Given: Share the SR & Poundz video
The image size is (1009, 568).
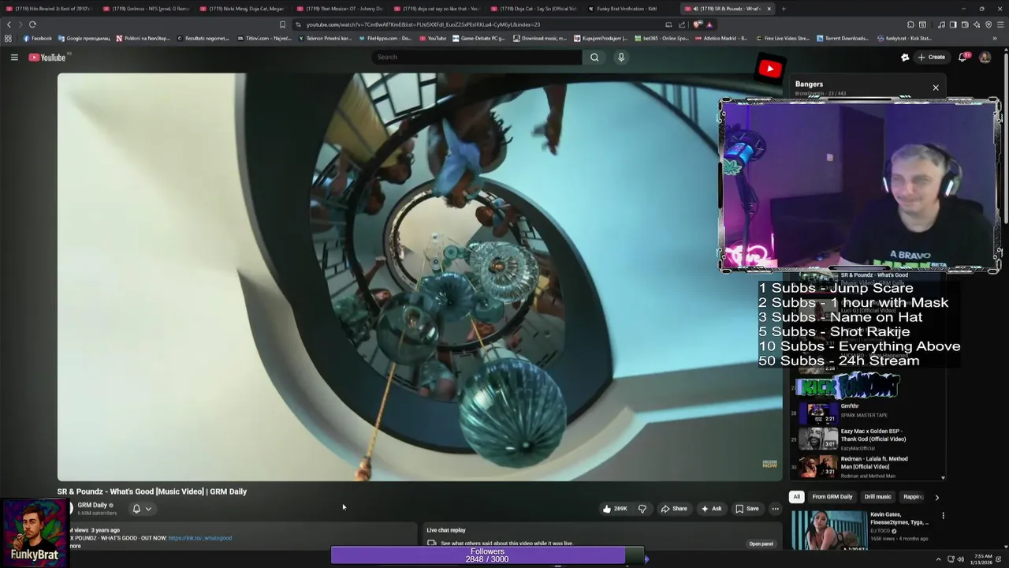Looking at the screenshot, I should (x=674, y=509).
